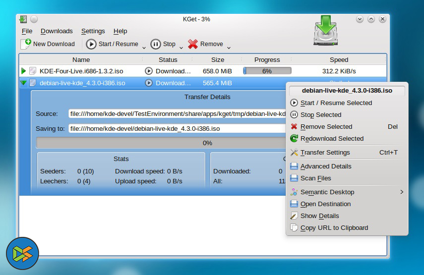Choose Scan Files in context menu
Viewport: 424px width, 275px height.
[x=315, y=178]
